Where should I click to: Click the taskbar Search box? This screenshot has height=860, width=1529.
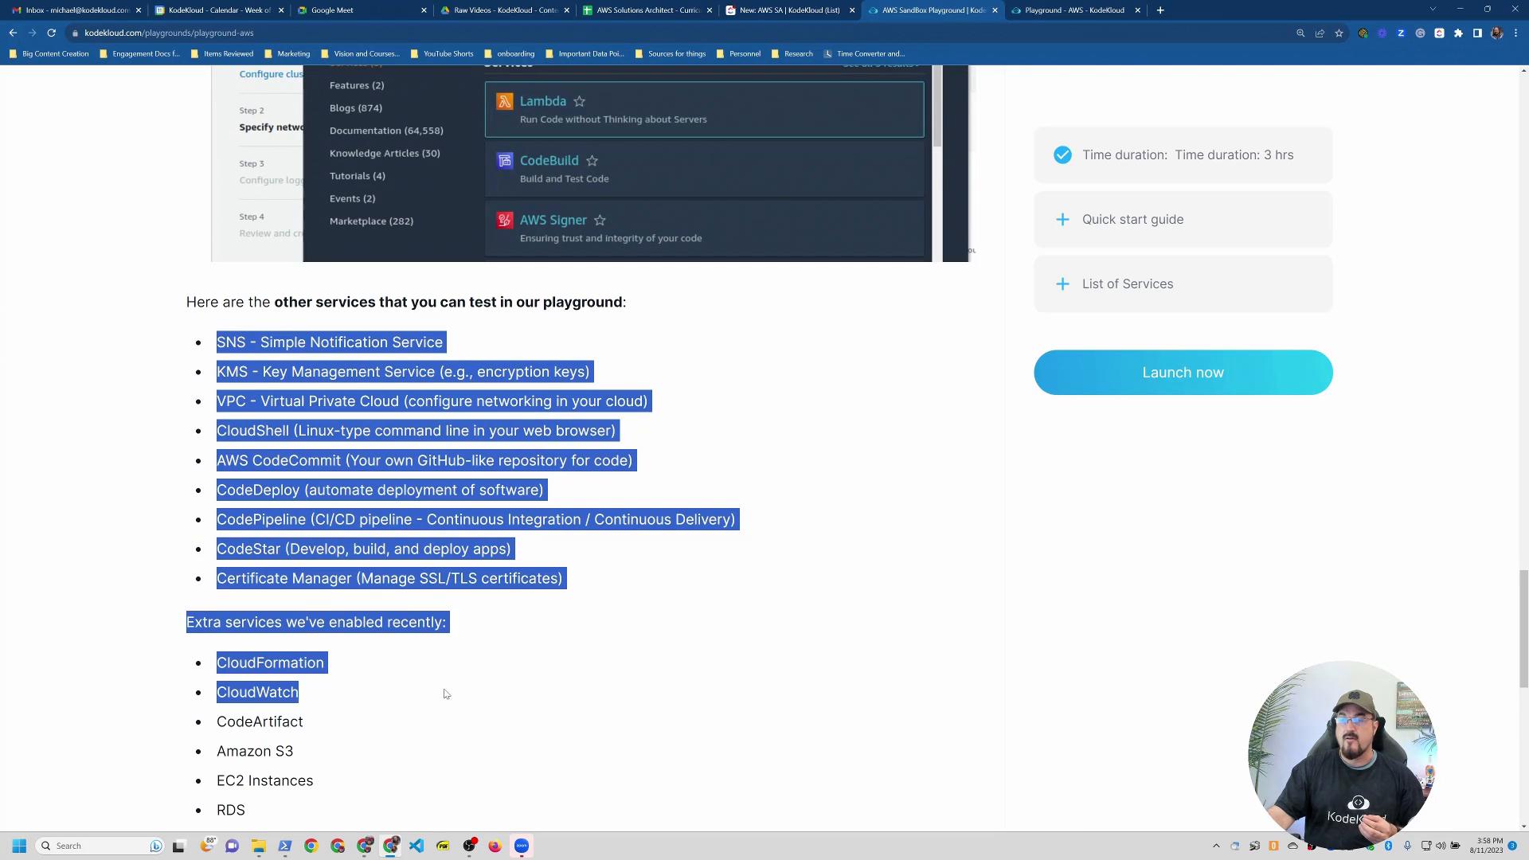[101, 846]
